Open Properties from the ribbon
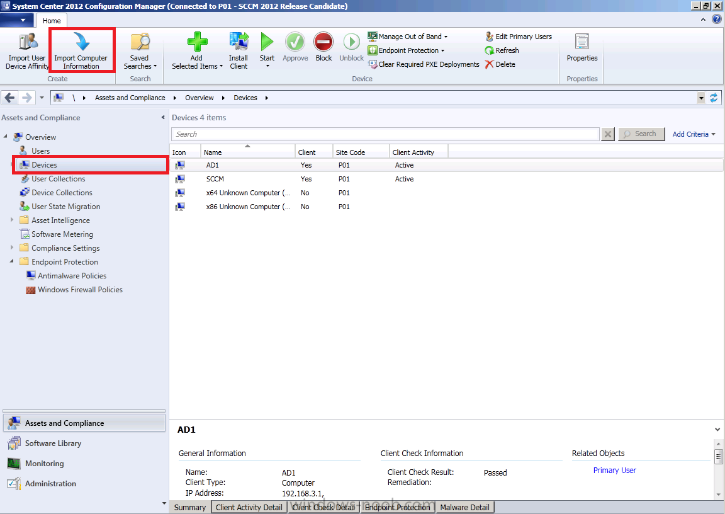This screenshot has width=725, height=514. (x=582, y=47)
